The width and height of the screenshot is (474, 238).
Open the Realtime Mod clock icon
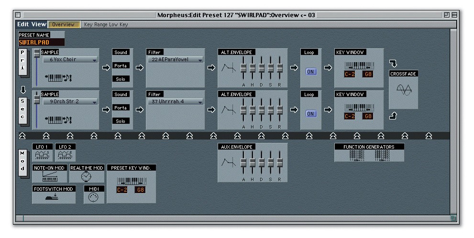click(87, 176)
